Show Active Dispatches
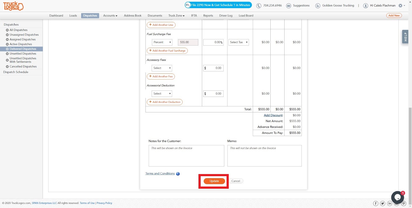Viewport: 412px width, 208px height. 21,44
